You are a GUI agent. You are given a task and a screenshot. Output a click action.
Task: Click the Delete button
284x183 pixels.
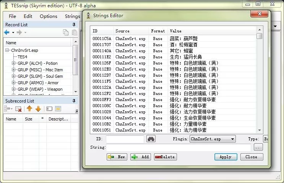point(166,157)
